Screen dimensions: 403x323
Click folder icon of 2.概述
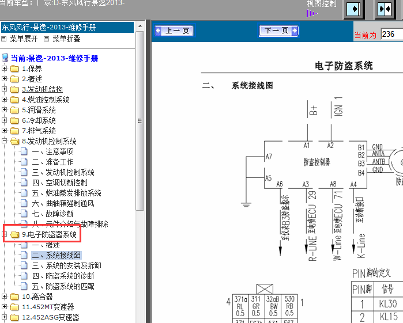14,79
